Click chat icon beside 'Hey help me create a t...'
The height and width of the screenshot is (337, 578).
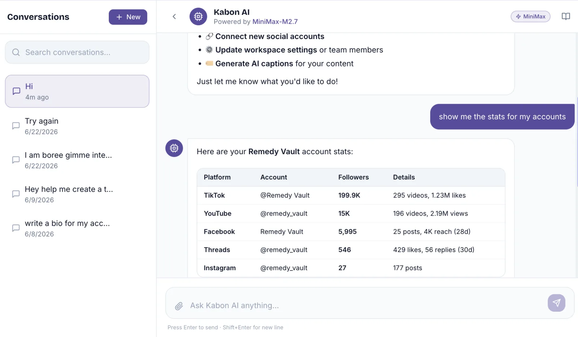click(x=16, y=194)
